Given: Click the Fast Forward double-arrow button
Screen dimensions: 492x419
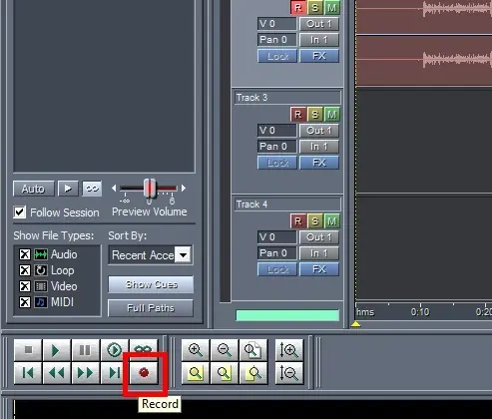Looking at the screenshot, I should 85,373.
